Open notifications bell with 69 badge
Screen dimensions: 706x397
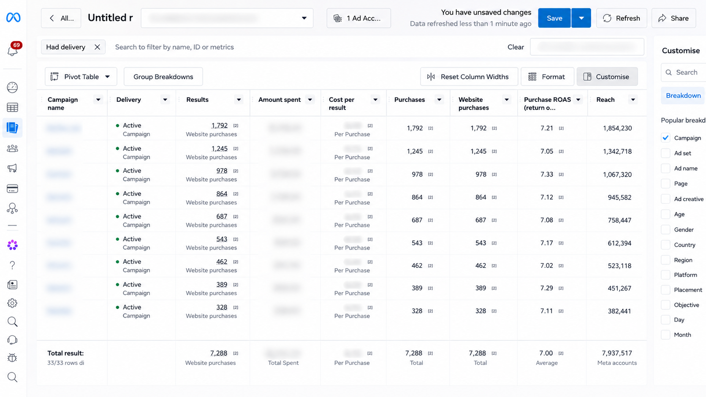coord(13,50)
